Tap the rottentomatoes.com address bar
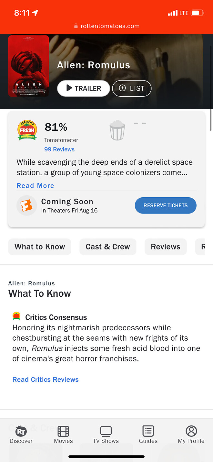This screenshot has width=213, height=462. tap(107, 26)
